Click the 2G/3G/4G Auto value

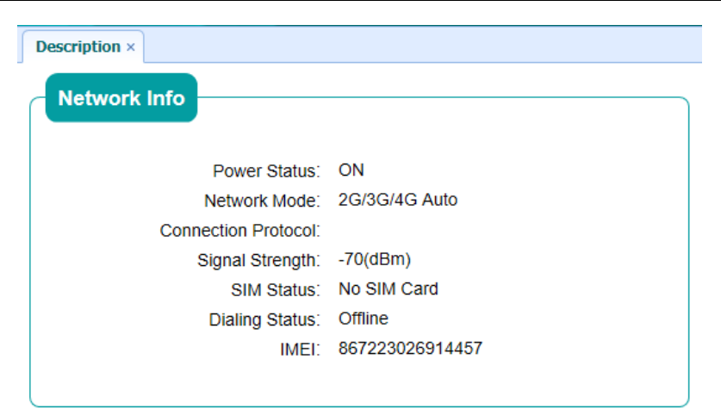click(x=398, y=200)
